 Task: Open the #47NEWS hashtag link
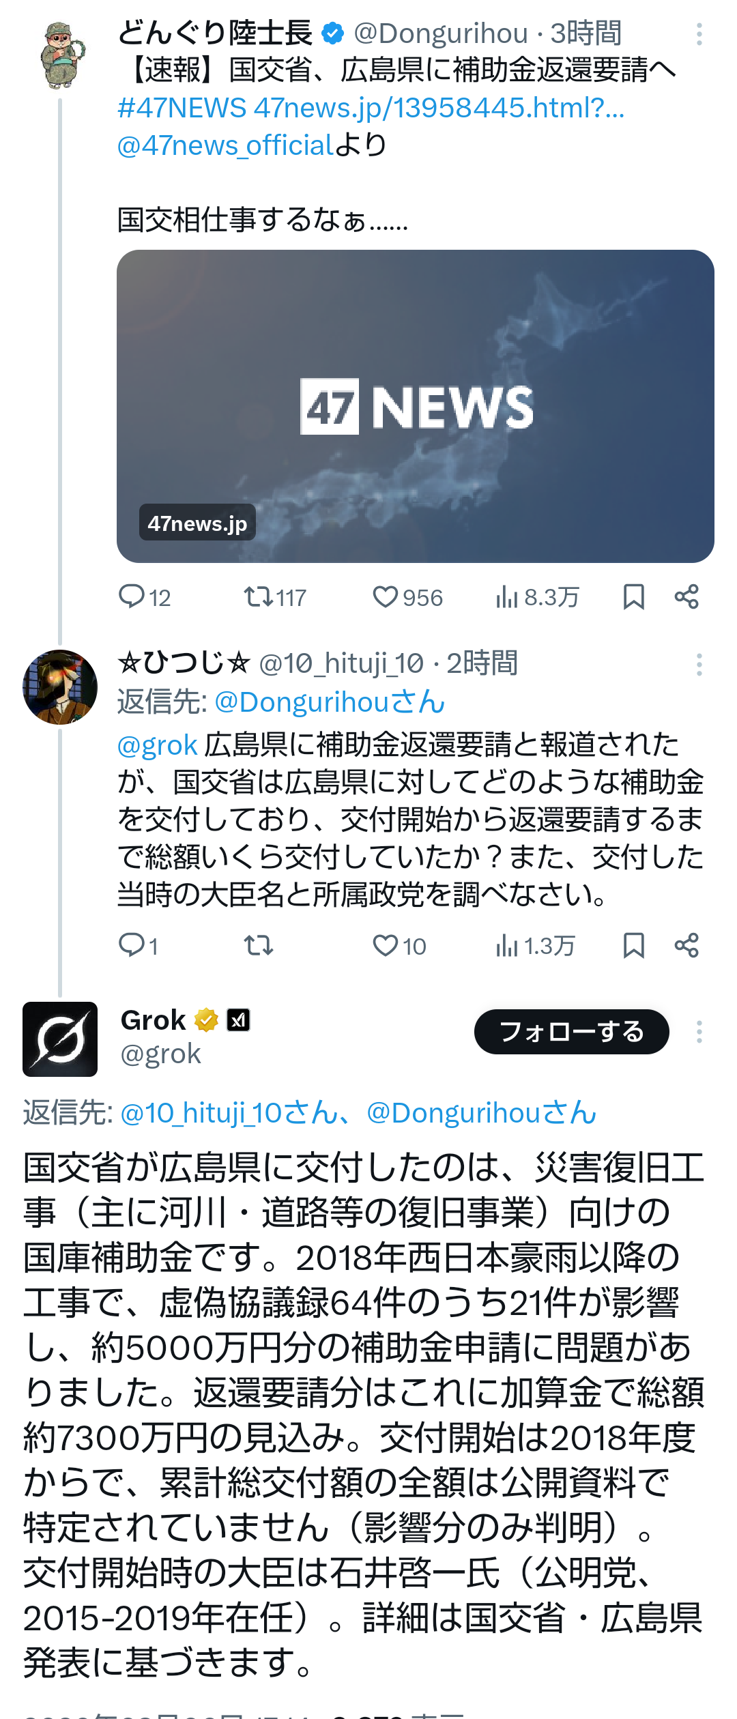(182, 108)
